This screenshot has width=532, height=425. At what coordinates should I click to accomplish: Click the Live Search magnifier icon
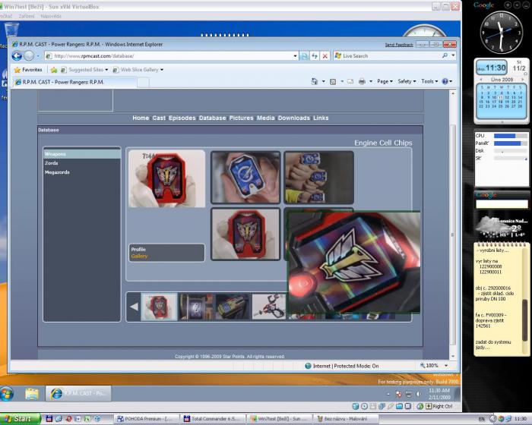click(x=445, y=55)
